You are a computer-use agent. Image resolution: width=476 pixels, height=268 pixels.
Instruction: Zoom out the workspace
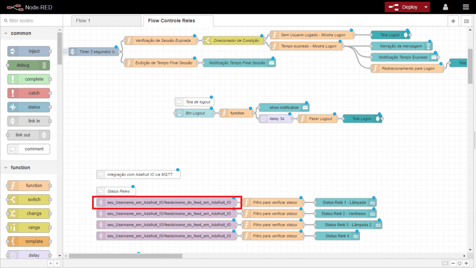point(453,263)
